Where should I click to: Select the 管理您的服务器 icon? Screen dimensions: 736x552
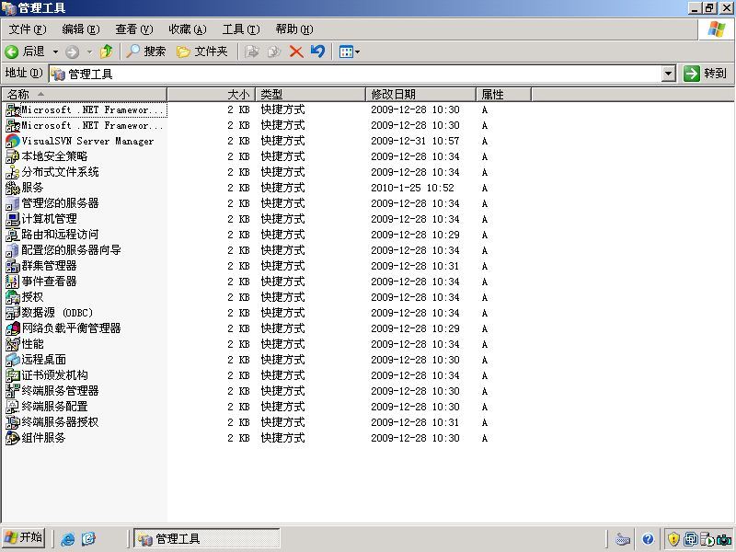coord(12,203)
